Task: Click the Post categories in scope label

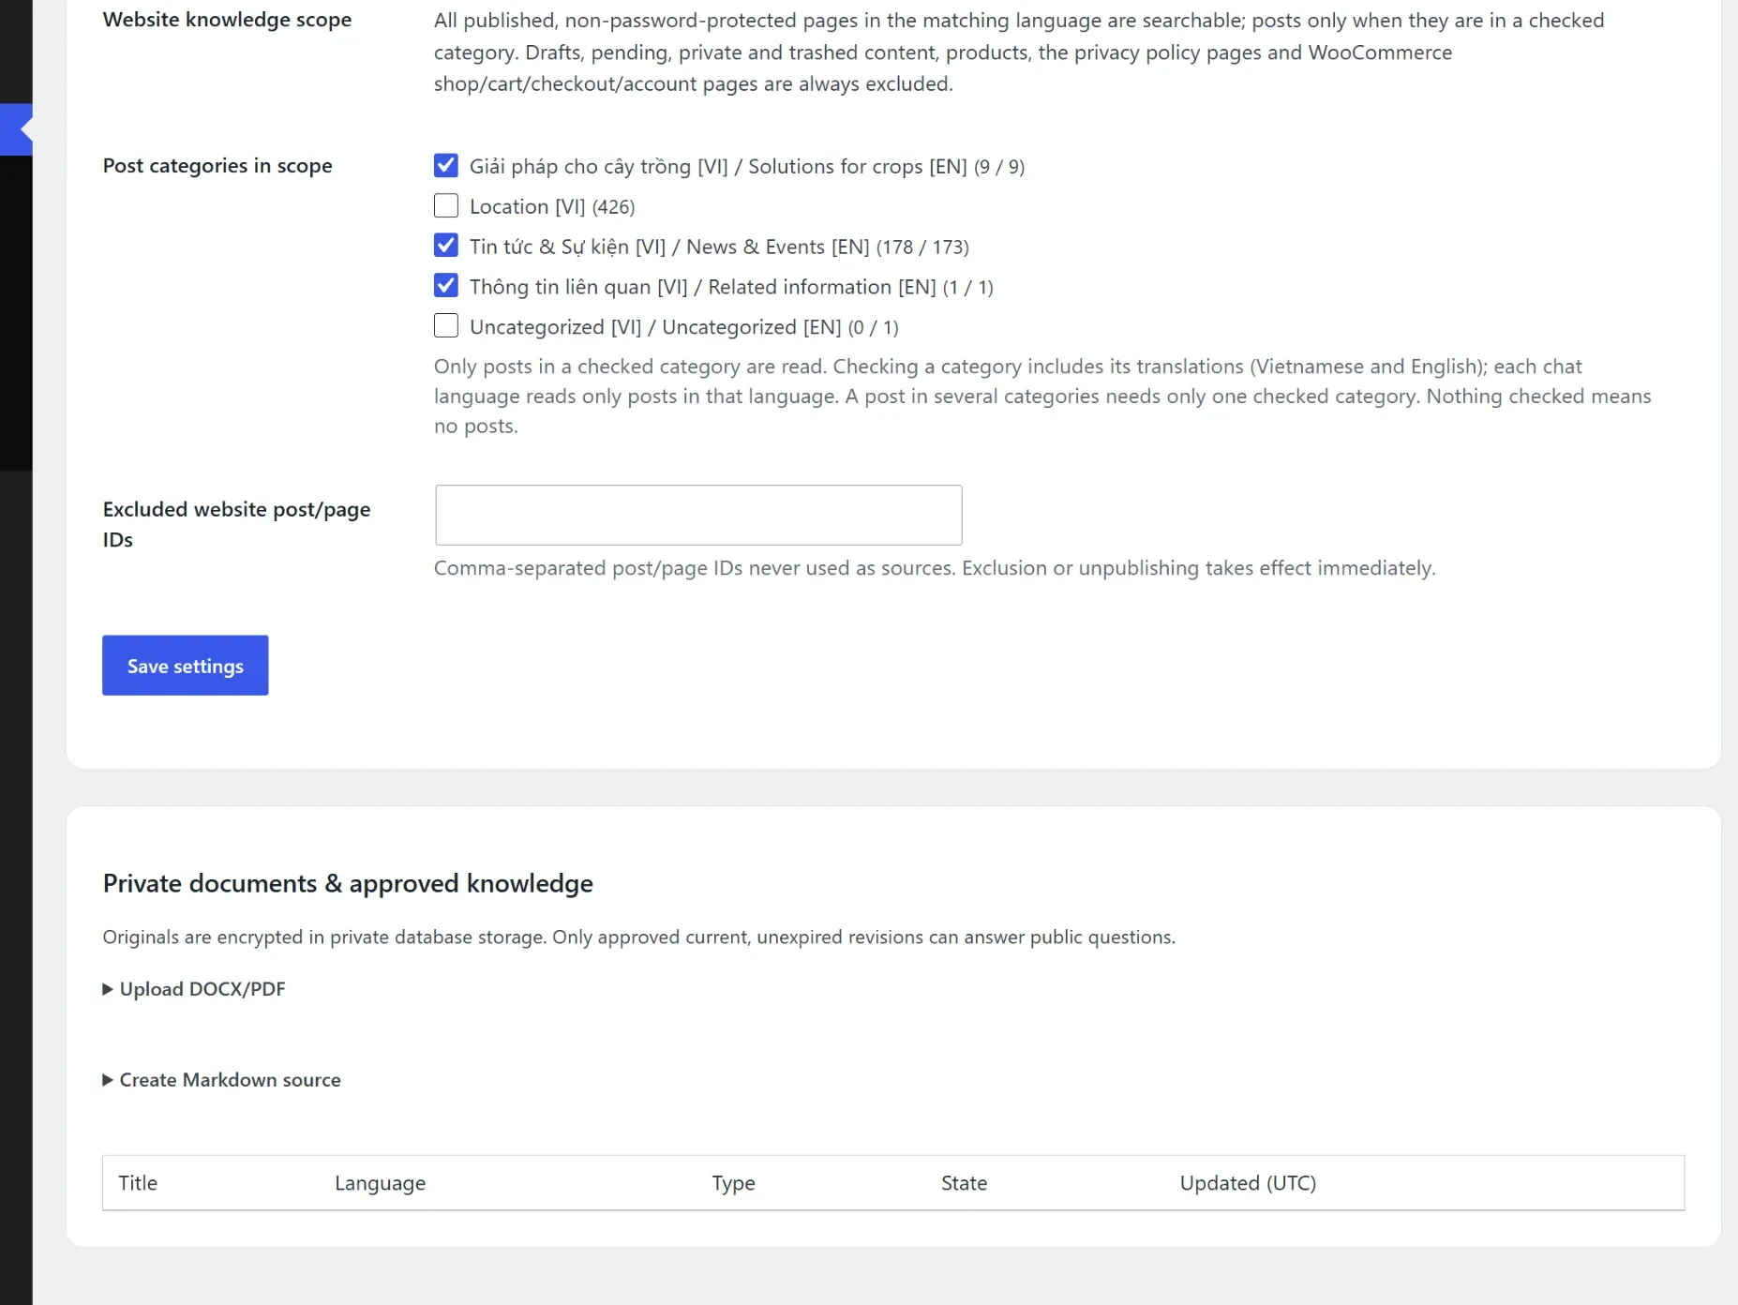Action: 217,166
